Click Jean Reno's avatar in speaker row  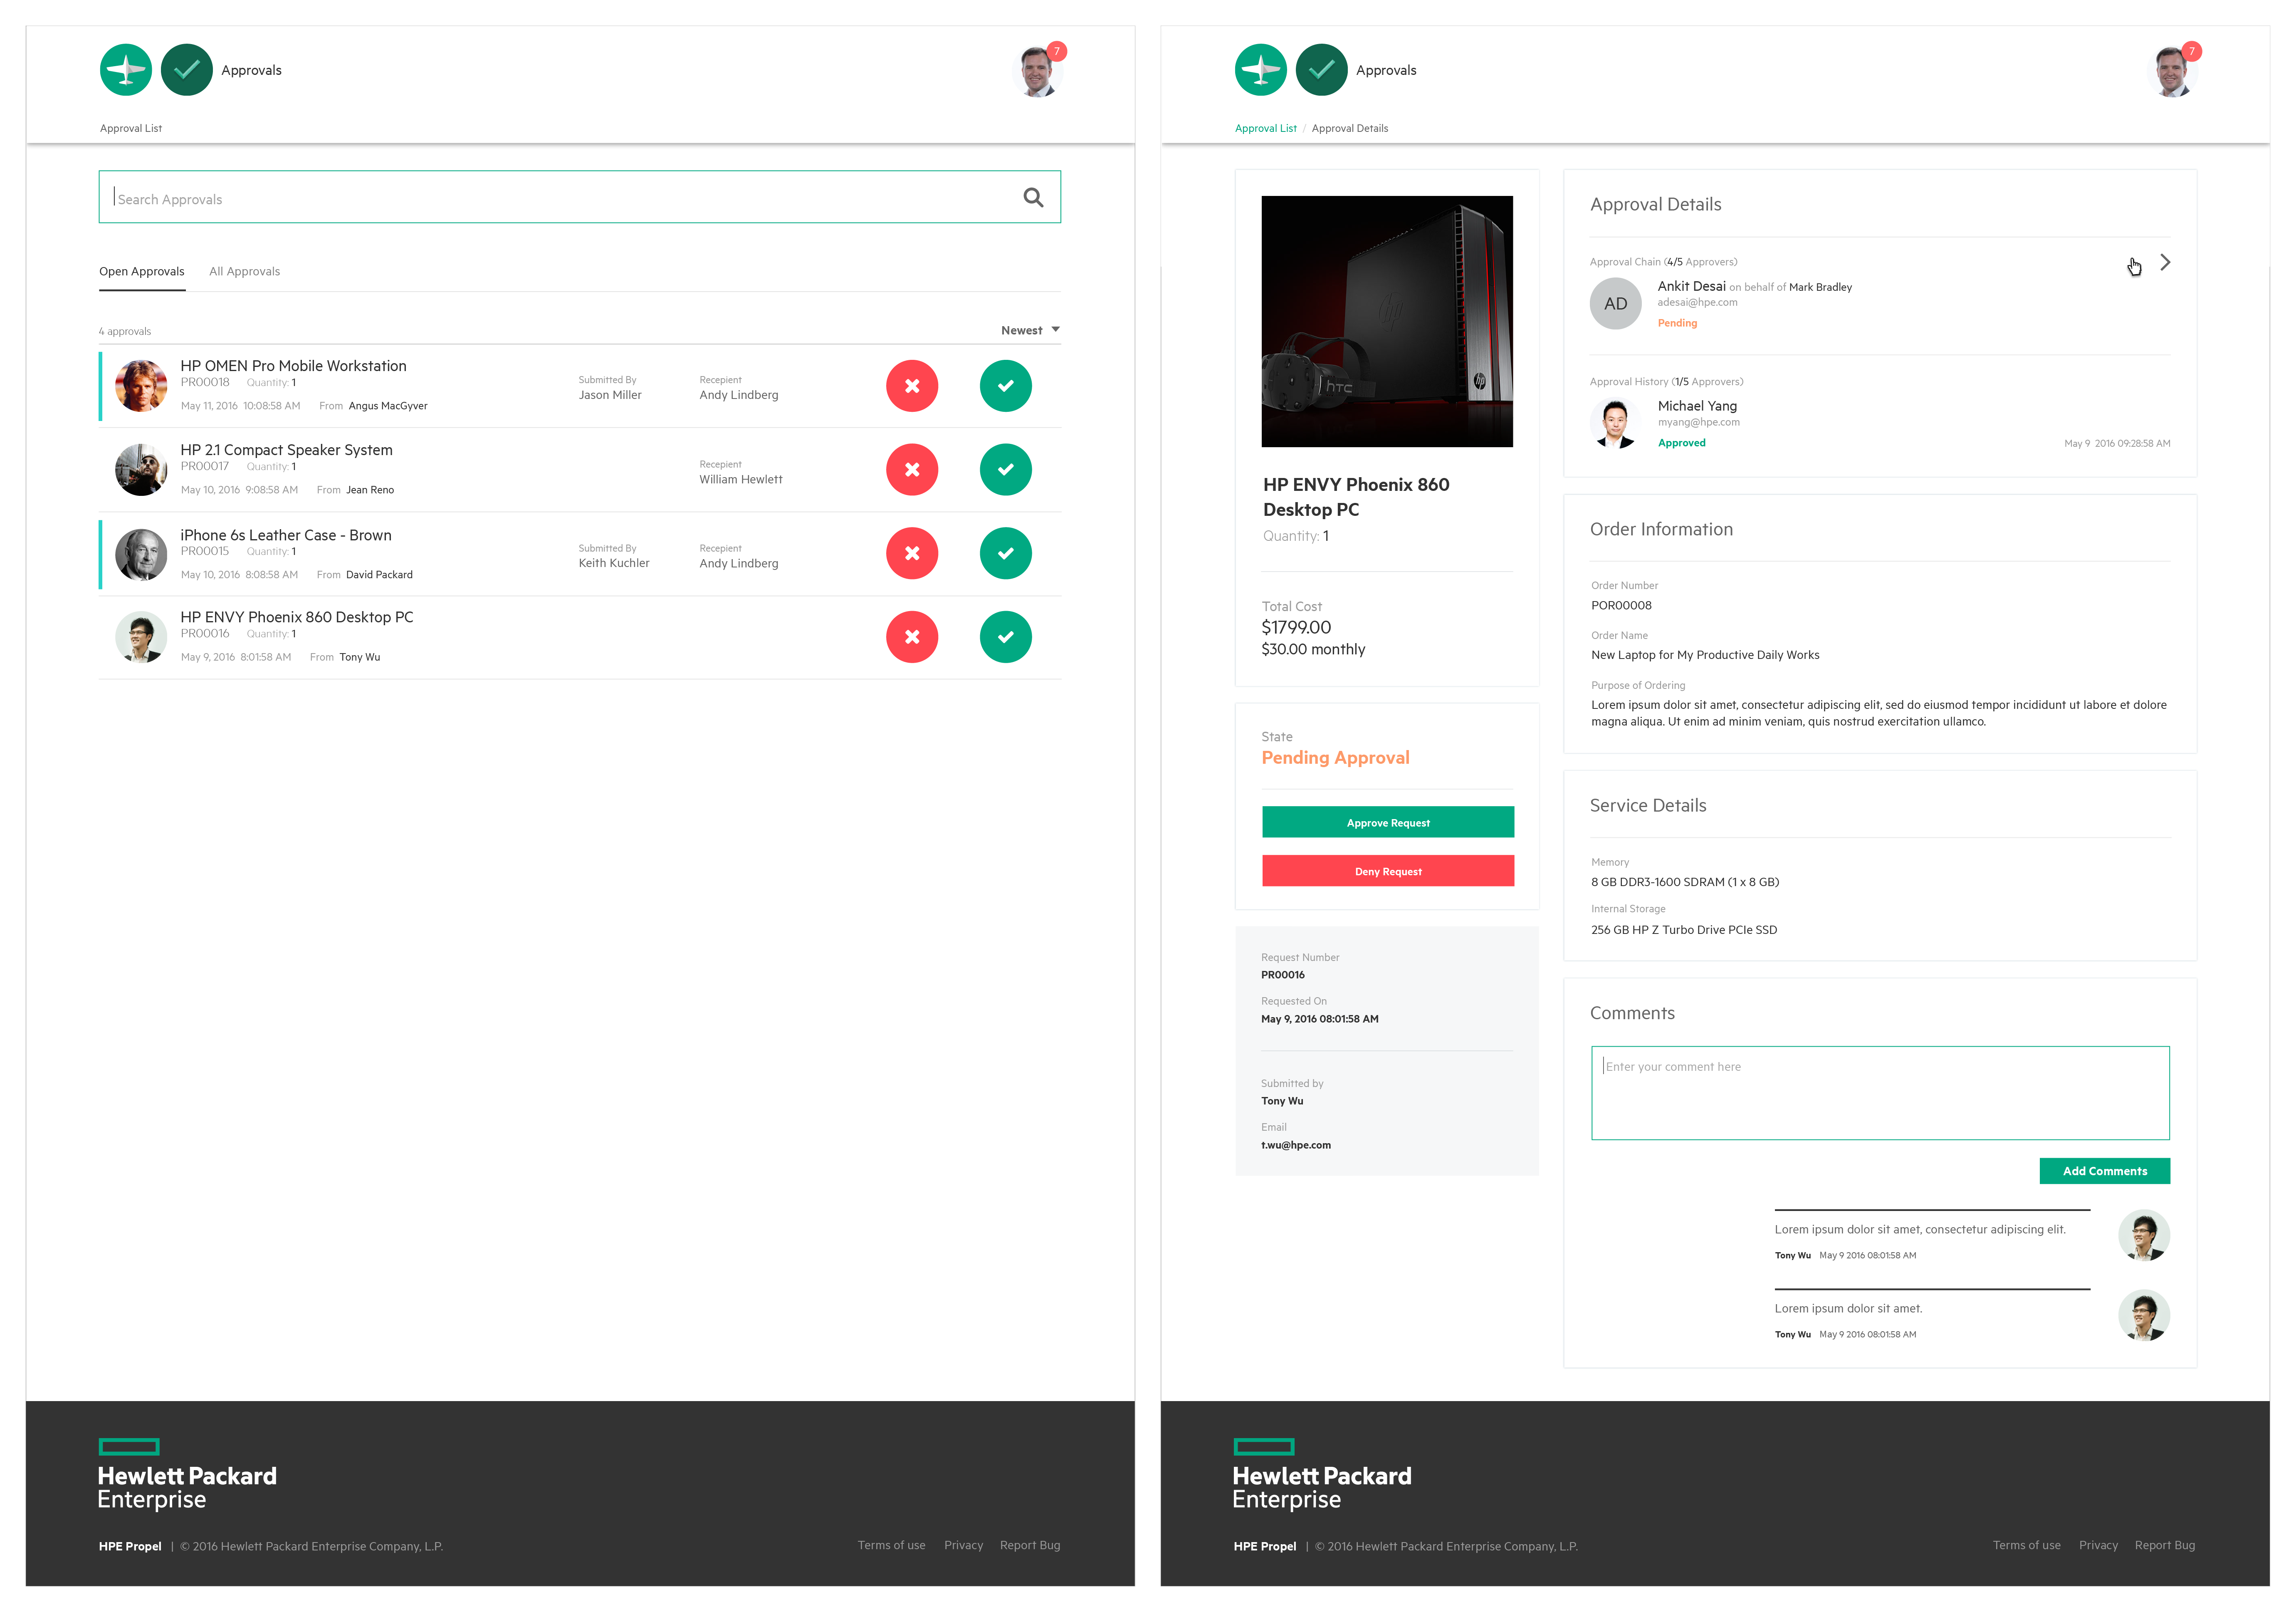click(141, 470)
